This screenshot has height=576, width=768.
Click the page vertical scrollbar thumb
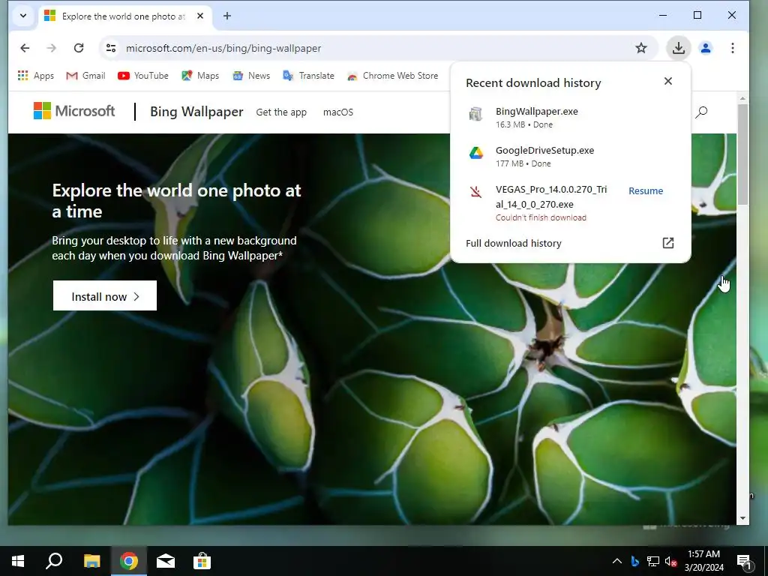(742, 154)
